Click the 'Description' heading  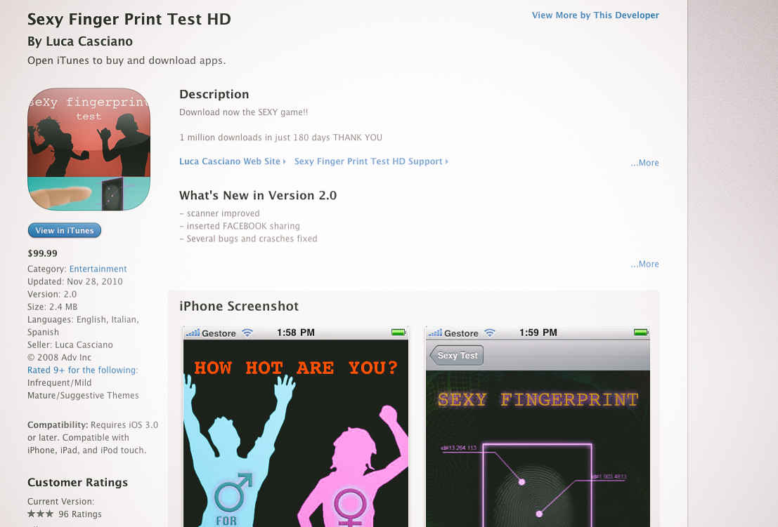coord(214,94)
